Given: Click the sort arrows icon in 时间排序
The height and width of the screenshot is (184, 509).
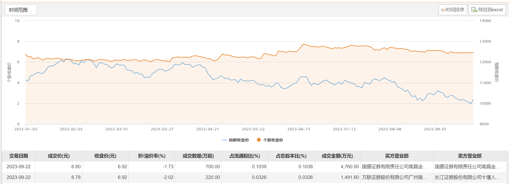Looking at the screenshot, I should pyautogui.click(x=443, y=10).
